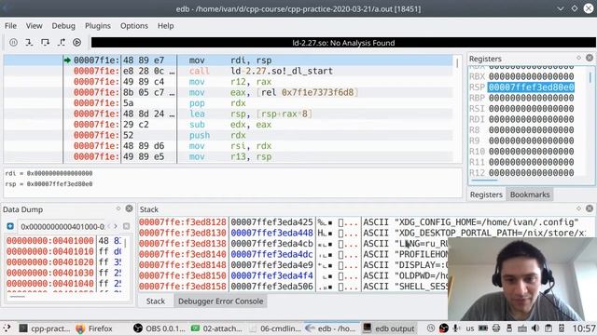
Task: Select stack row with XDG_CONFIG_HOME string
Action: (x=362, y=222)
